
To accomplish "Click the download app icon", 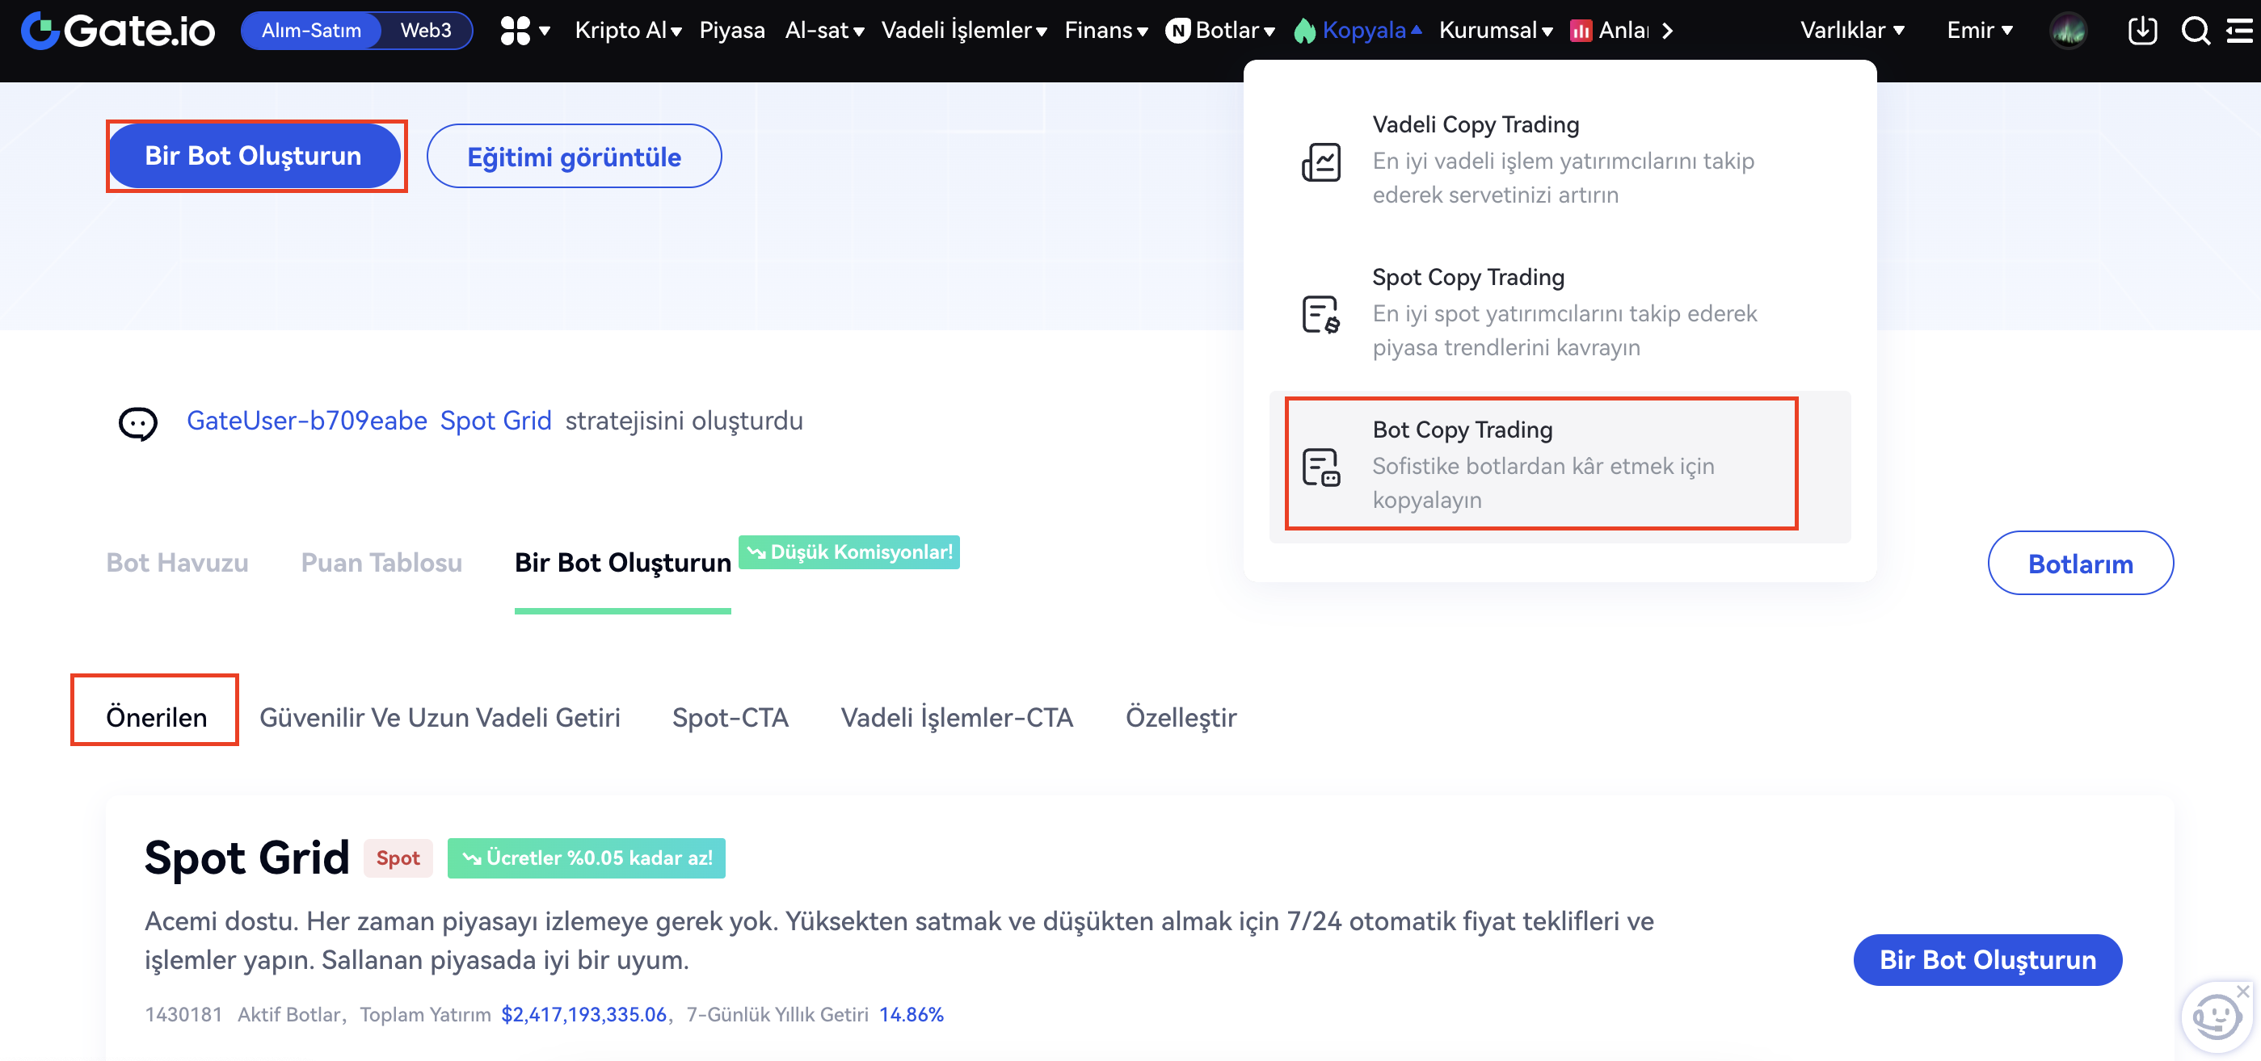I will click(2141, 31).
